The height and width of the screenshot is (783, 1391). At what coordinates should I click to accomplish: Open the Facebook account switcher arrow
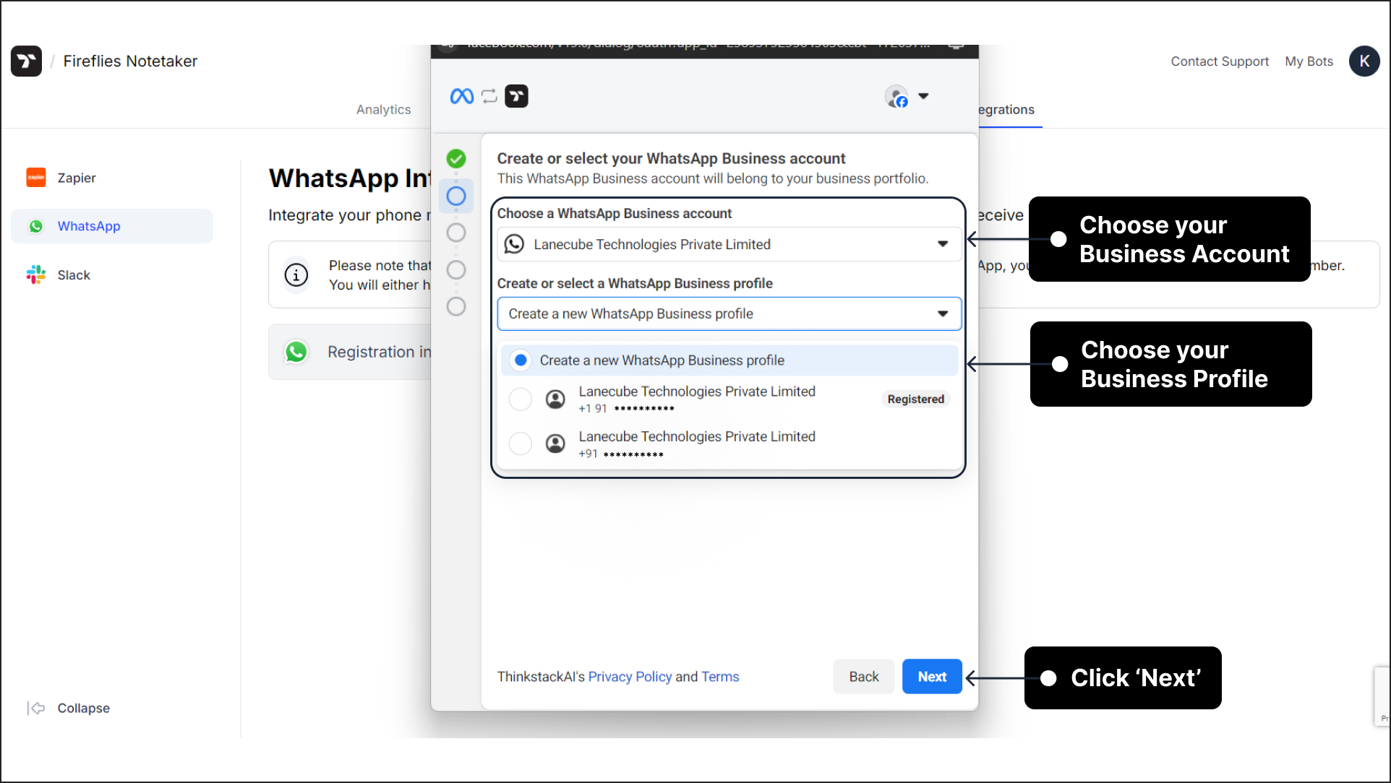(x=923, y=96)
